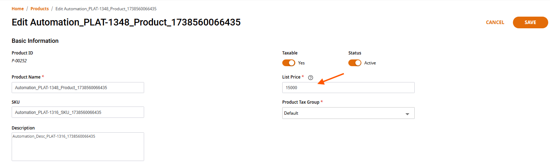550x167 pixels.
Task: Click the current-page breadcrumb text Edit Automation_PLAT-1348
Action: point(106,8)
